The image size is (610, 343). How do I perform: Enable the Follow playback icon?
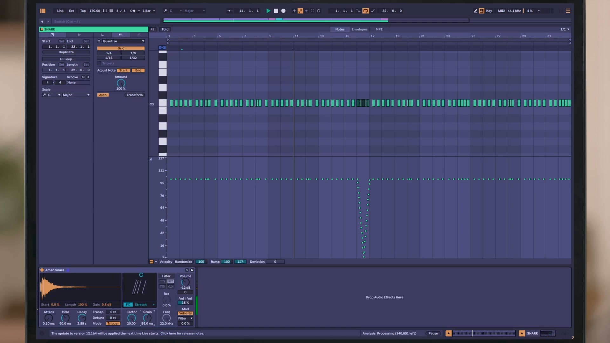[230, 11]
